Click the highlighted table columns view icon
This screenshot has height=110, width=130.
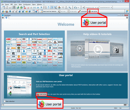click(52, 8)
